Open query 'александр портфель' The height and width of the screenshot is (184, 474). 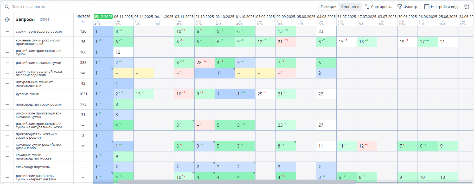coord(33,167)
